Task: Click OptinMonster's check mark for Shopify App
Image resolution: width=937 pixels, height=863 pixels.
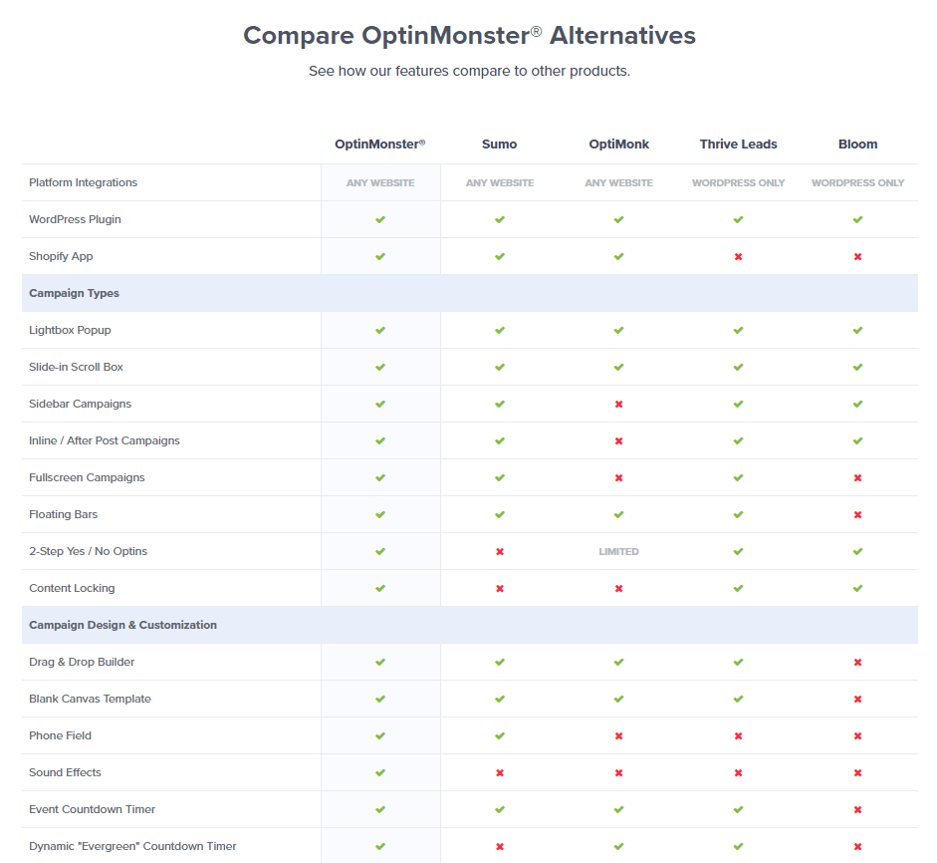Action: click(380, 256)
